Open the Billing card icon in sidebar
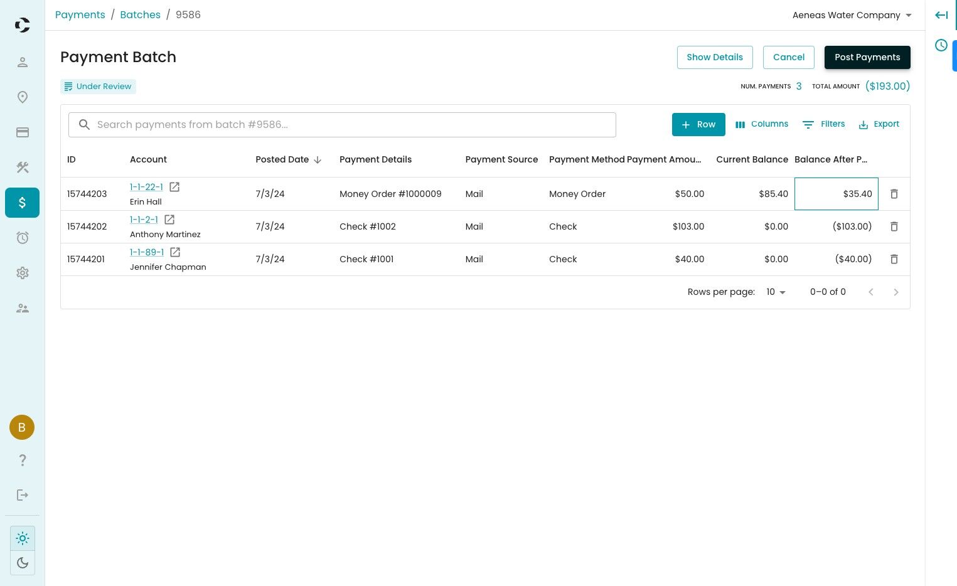This screenshot has height=586, width=957. (x=23, y=132)
